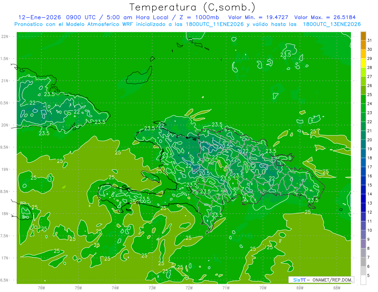This screenshot has width=378, height=292.
Task: Click the "6.5N" latitude axis label
Action: [x=5, y=280]
